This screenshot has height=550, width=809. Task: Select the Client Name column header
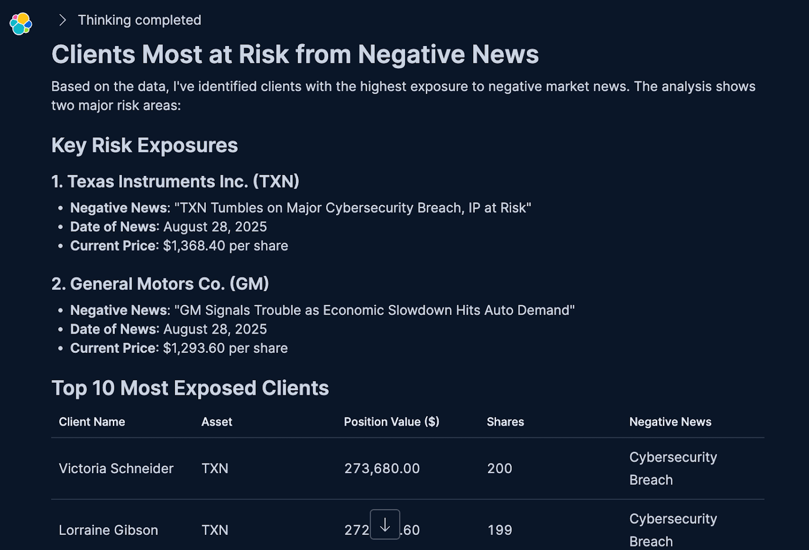[92, 422]
